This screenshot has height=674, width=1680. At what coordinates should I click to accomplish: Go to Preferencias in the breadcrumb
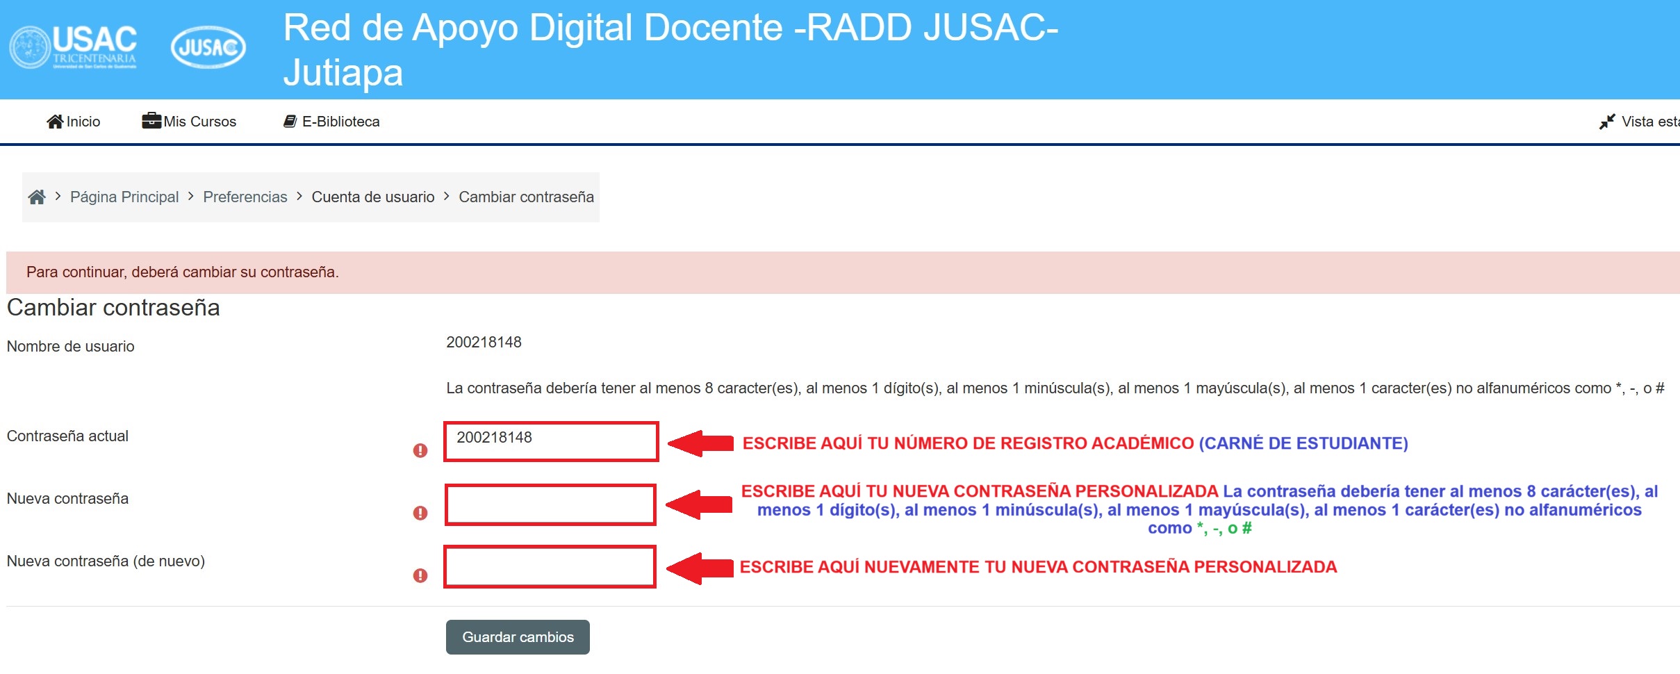coord(245,197)
